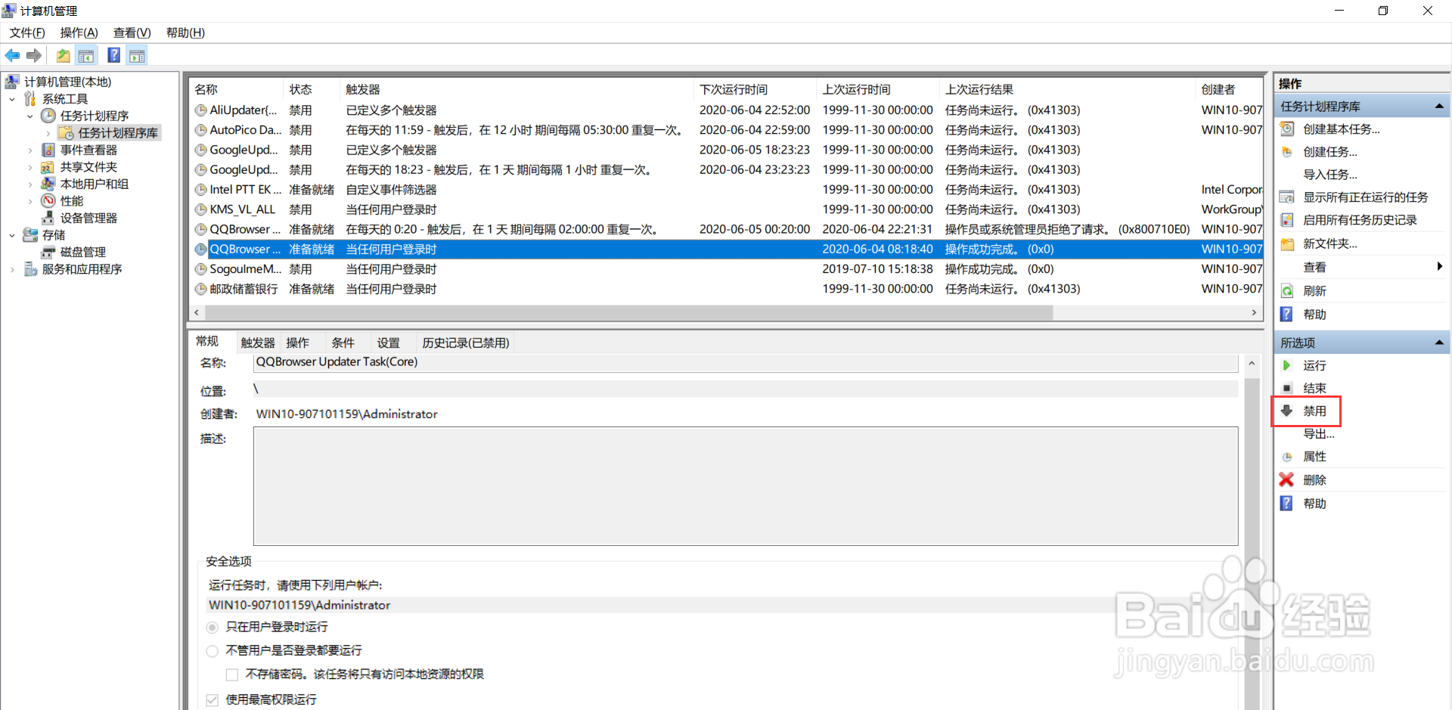Click the red 删除 X icon
Screen dimensions: 1452x710
1286,479
